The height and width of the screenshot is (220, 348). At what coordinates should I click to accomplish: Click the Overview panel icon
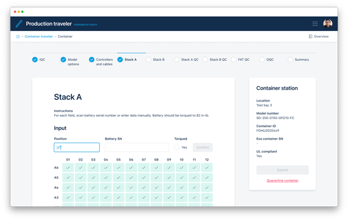point(310,36)
